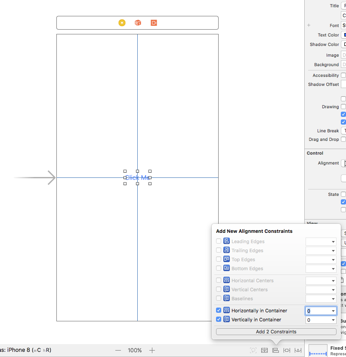Uncheck Vertically in Container checkbox
This screenshot has height=357, width=346.
[x=219, y=319]
